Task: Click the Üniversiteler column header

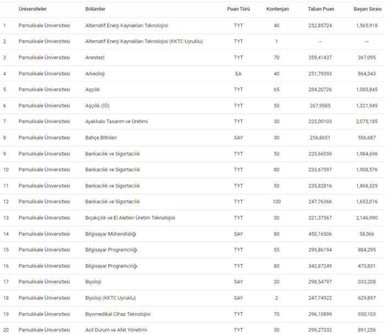Action: (x=32, y=9)
